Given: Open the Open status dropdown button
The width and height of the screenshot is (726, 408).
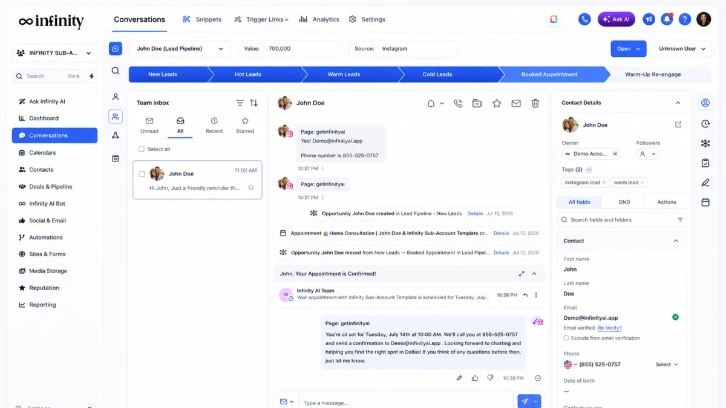Looking at the screenshot, I should click(629, 49).
